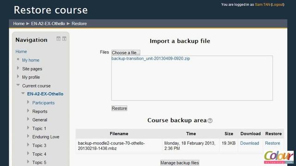Select Topic 5 in the navigation tree
Screen dimensions: 296x166
pos(39,162)
